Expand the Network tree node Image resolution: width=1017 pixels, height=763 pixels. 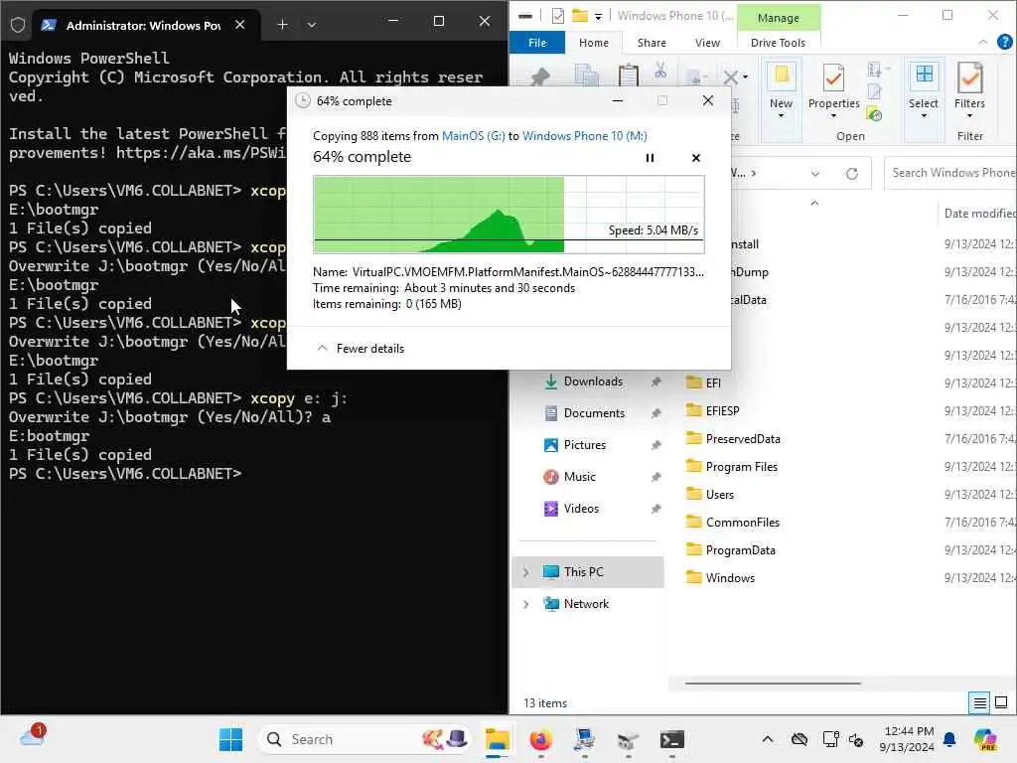click(526, 604)
